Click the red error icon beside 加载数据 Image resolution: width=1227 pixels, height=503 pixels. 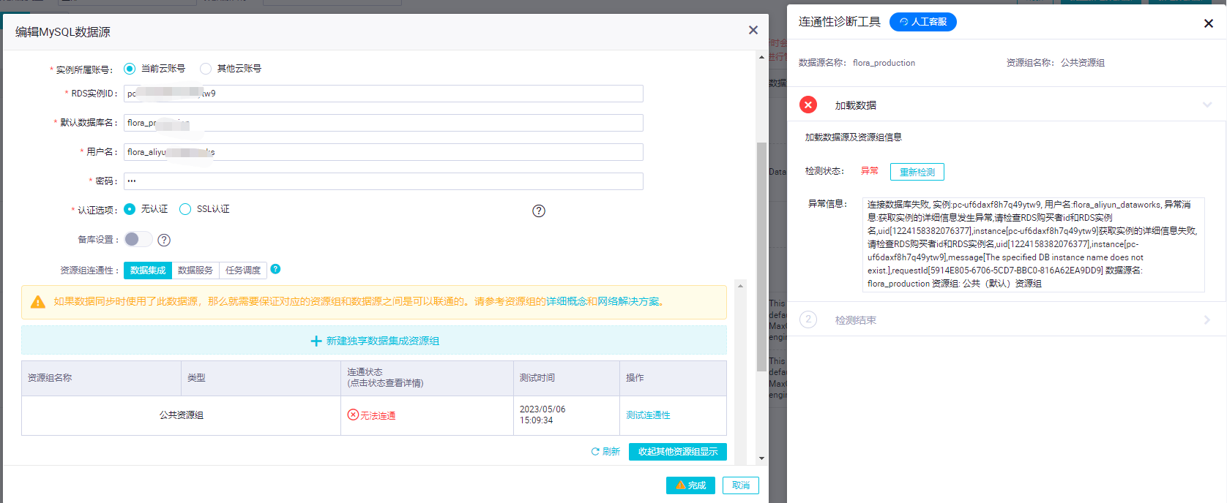click(808, 105)
